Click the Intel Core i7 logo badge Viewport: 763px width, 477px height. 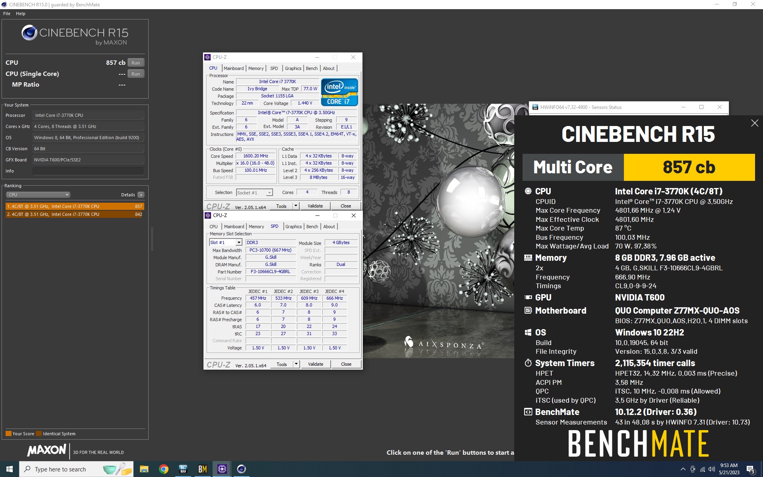(x=339, y=92)
